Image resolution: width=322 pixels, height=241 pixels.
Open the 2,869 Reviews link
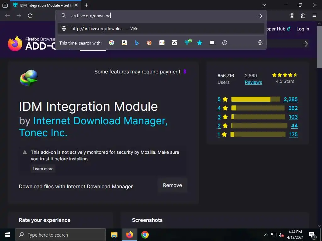tap(253, 79)
